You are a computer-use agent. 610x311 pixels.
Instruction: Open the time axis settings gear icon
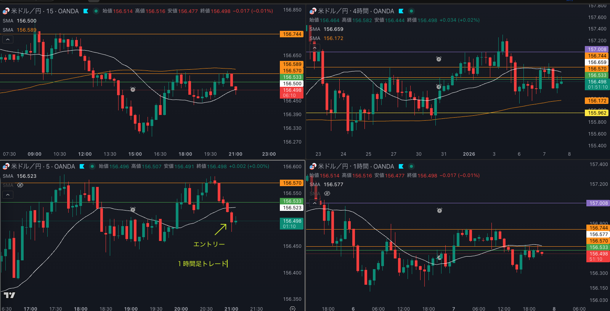coord(292,309)
